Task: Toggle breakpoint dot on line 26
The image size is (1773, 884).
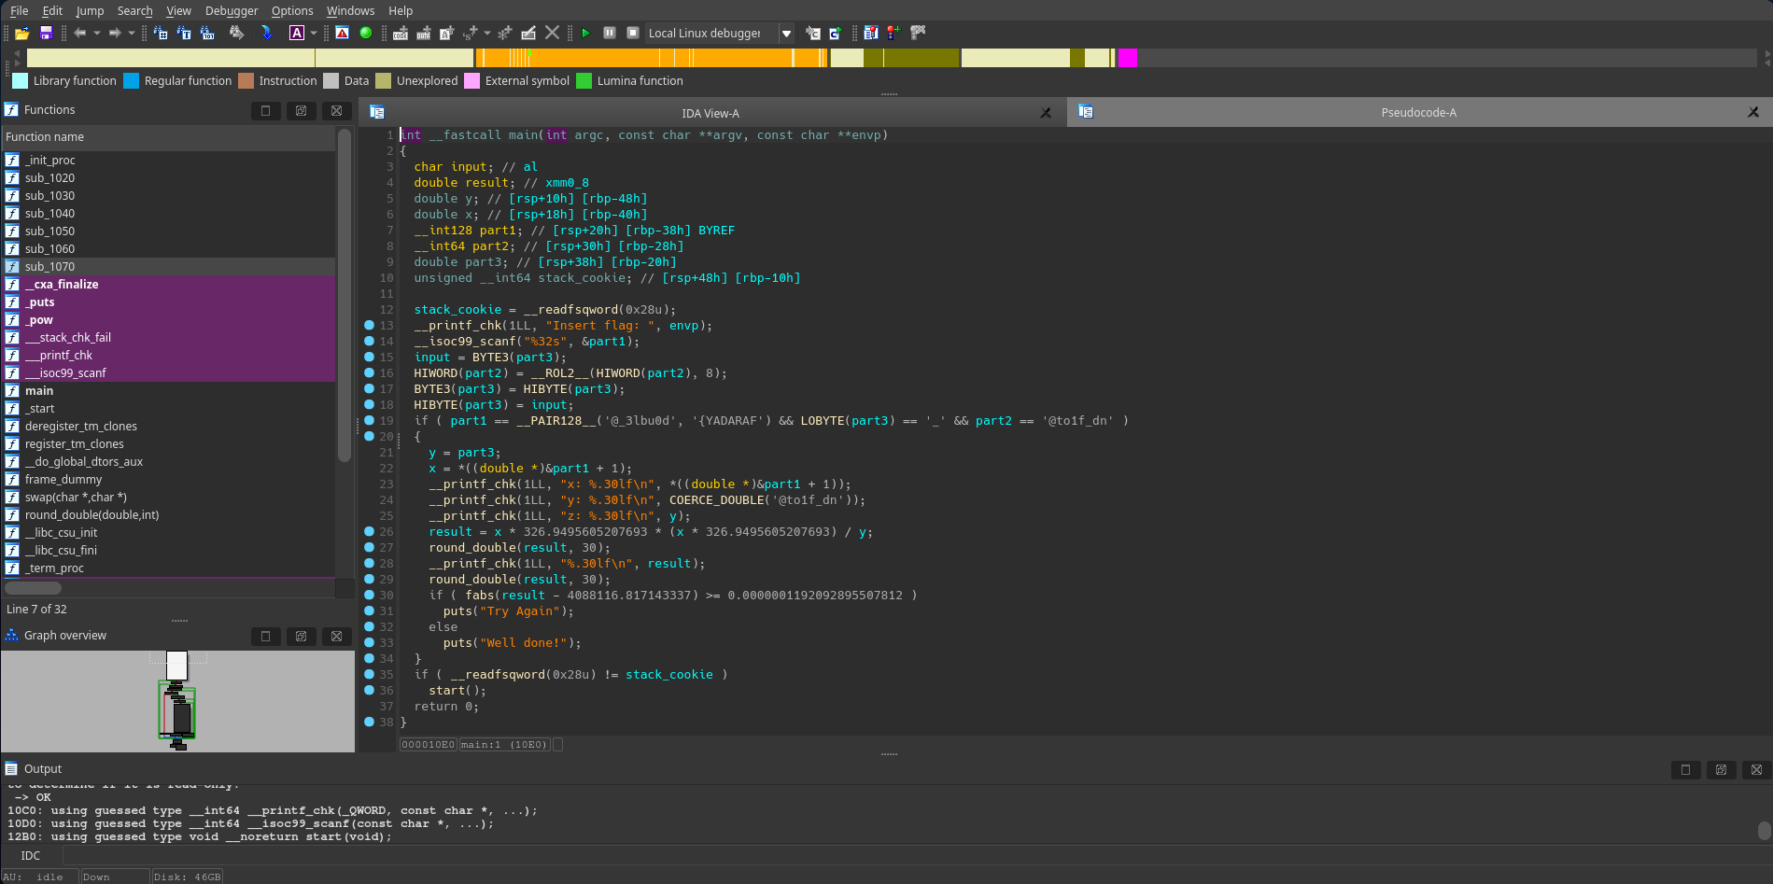Action: click(369, 531)
